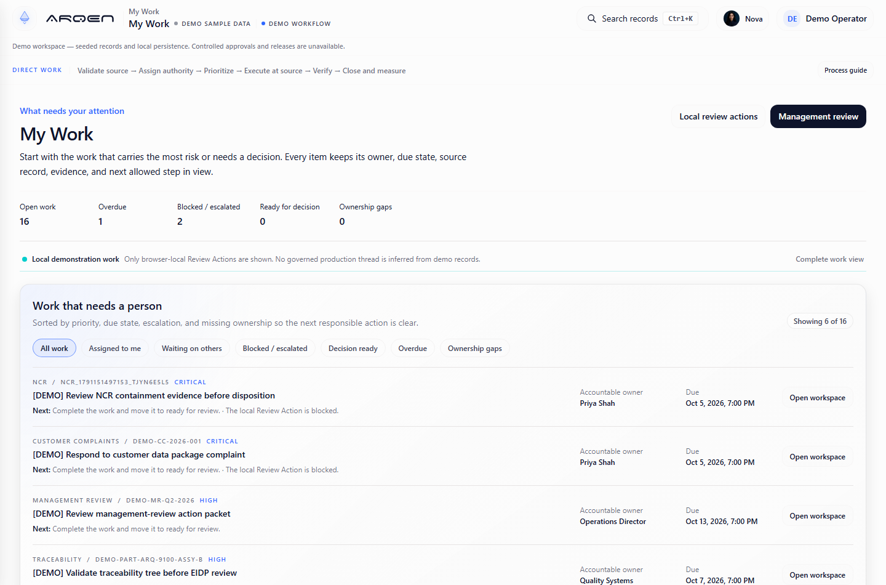Open Complete work view link
The image size is (886, 585).
click(829, 259)
